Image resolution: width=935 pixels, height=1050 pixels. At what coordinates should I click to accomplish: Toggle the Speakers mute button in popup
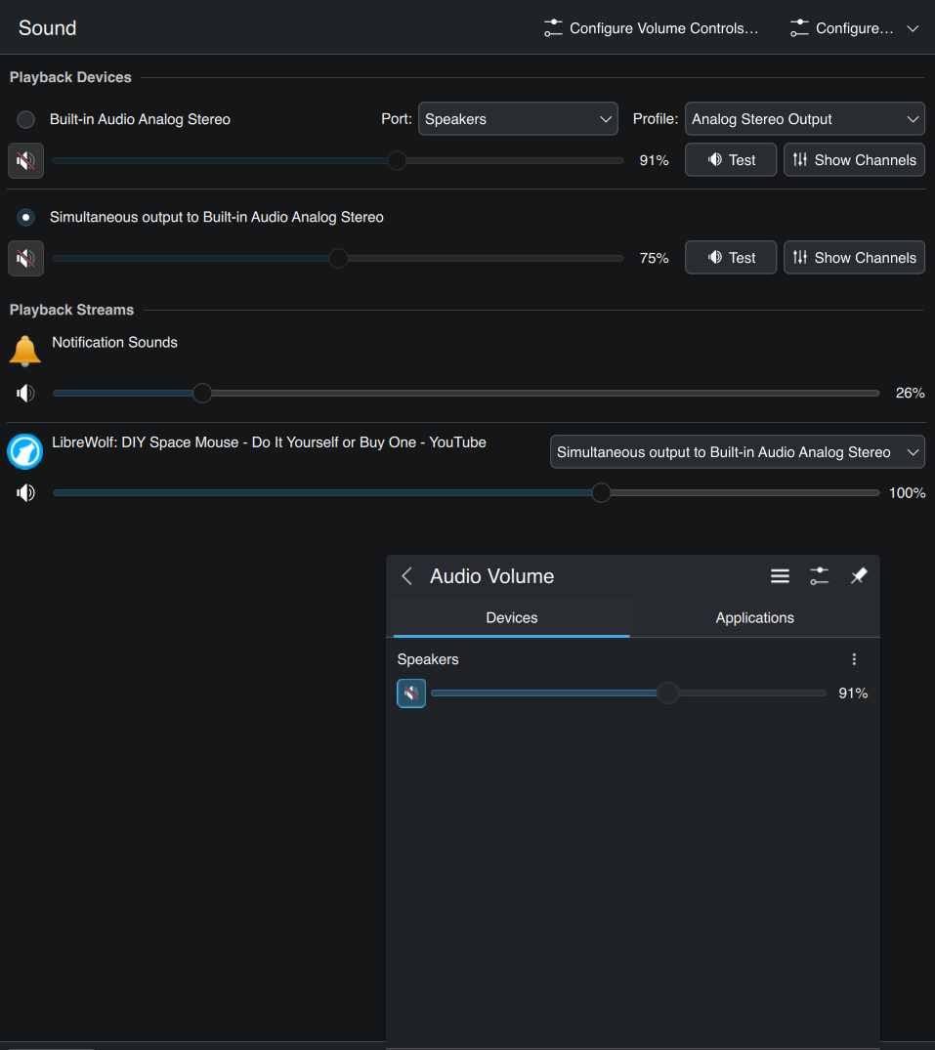(x=411, y=693)
